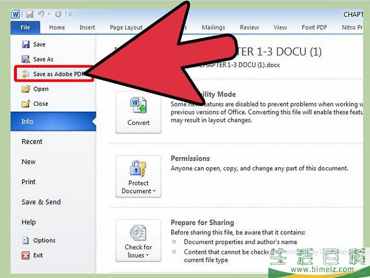Click 'Anyone can open, copy, and change' text
The image size is (370, 278).
259,169
